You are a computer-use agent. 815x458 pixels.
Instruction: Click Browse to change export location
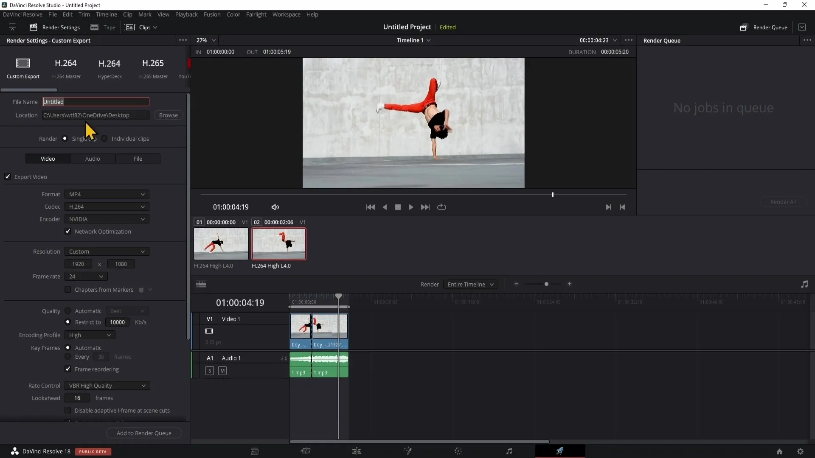[168, 115]
